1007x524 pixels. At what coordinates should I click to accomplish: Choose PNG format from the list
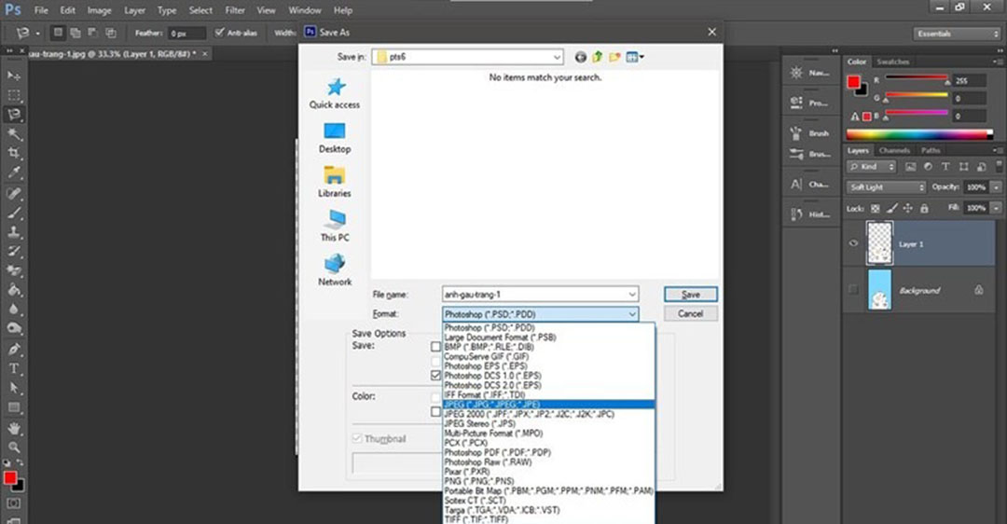pos(548,481)
